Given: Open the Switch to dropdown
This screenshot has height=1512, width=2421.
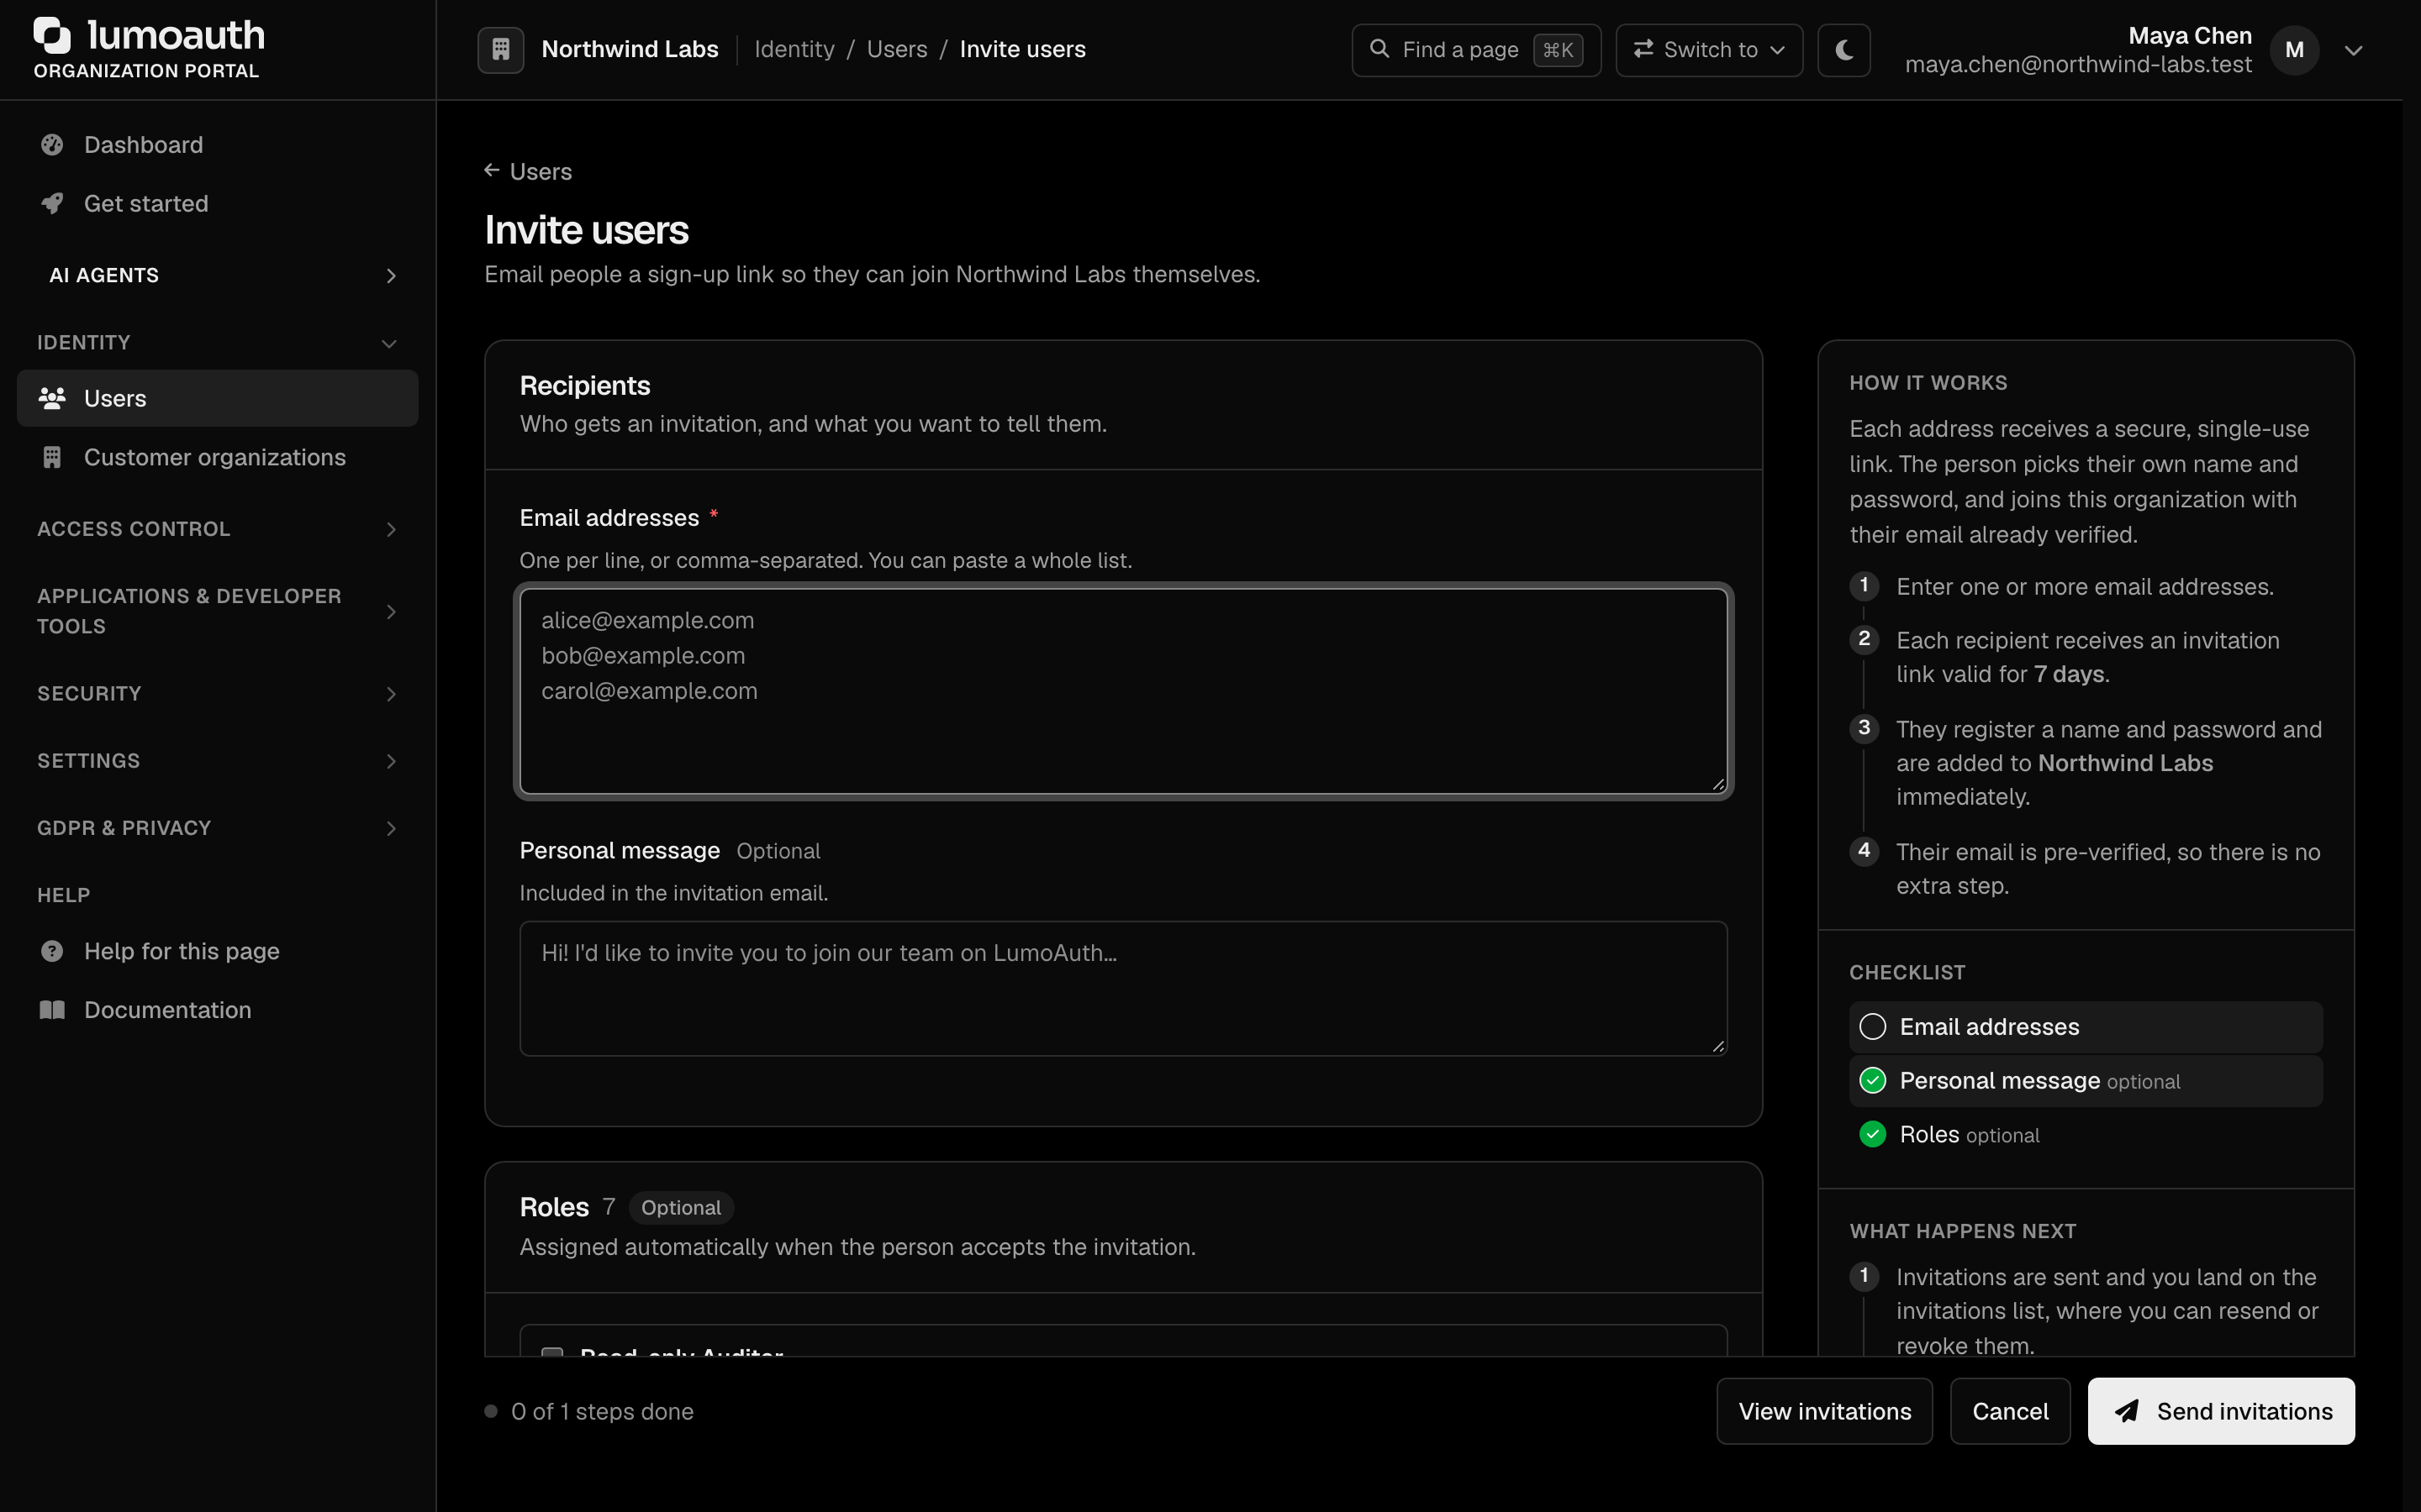Looking at the screenshot, I should (x=1709, y=49).
